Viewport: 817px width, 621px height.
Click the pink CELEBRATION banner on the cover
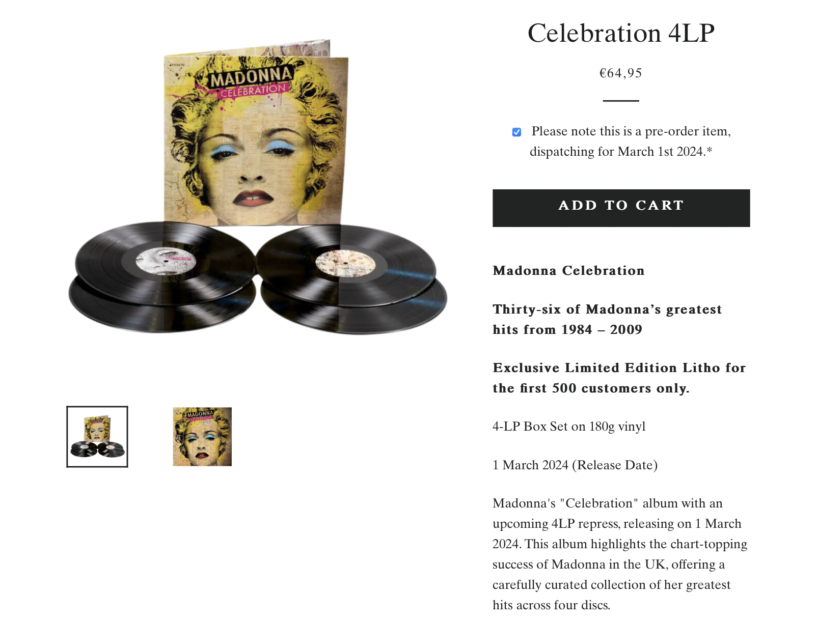[x=253, y=91]
